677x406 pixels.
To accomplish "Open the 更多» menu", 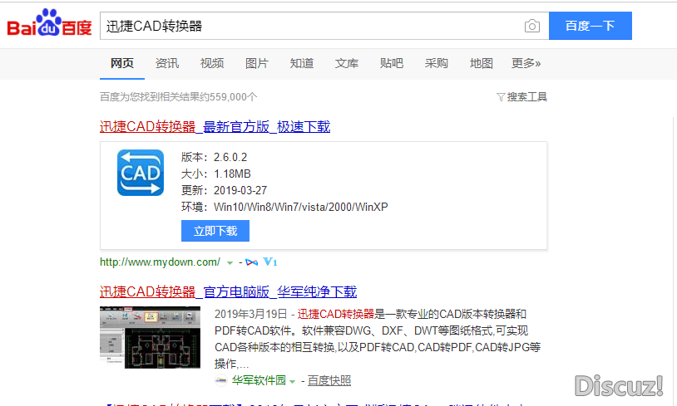I will tap(526, 63).
